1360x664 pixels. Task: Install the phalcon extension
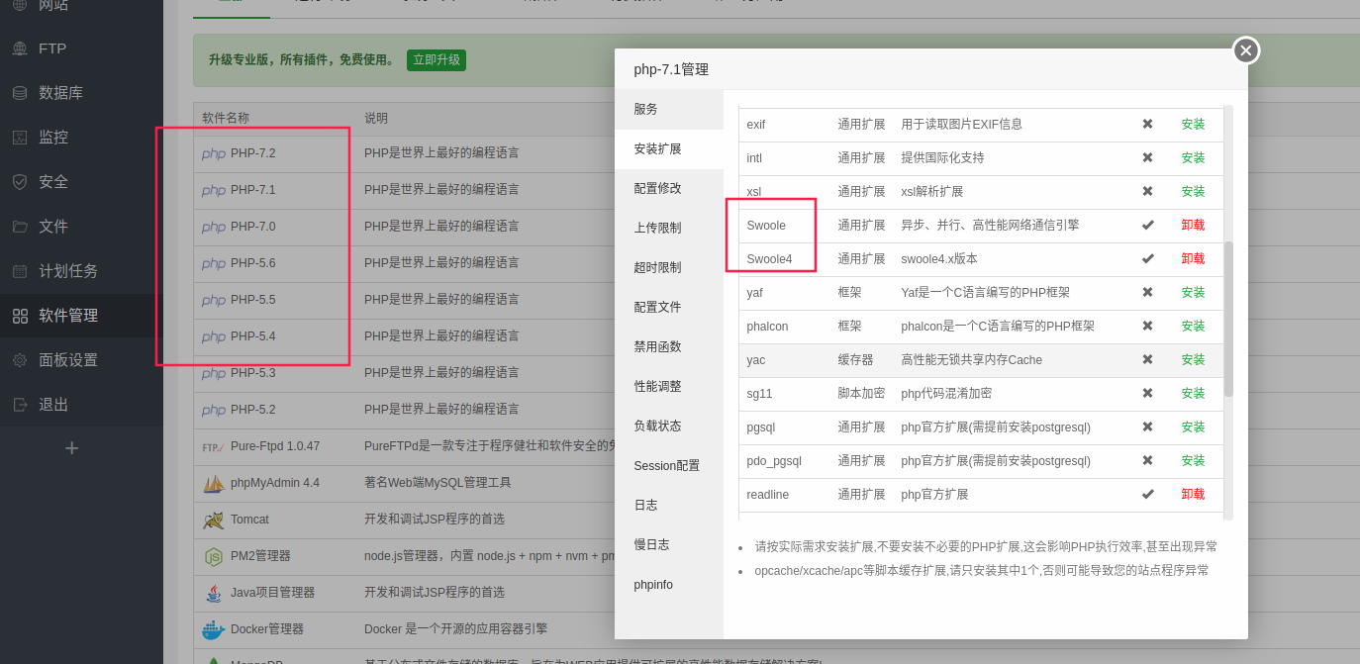[x=1193, y=327]
